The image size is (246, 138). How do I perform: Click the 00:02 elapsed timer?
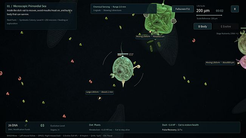220,11
